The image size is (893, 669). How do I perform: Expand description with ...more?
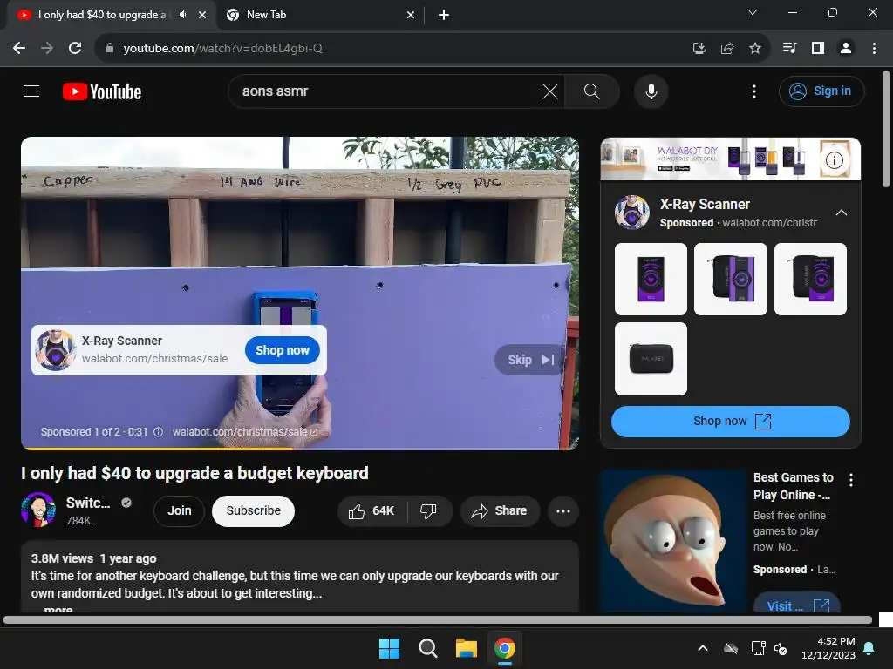point(58,609)
